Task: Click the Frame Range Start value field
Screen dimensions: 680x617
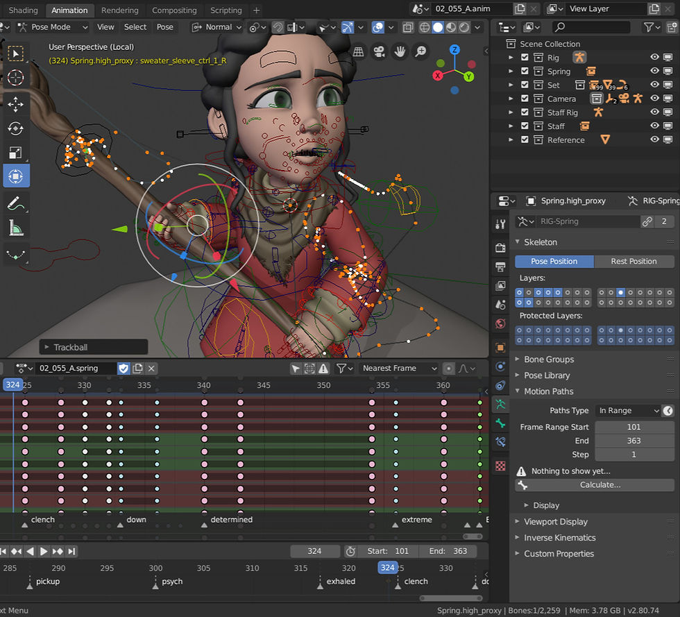Action: [x=634, y=427]
